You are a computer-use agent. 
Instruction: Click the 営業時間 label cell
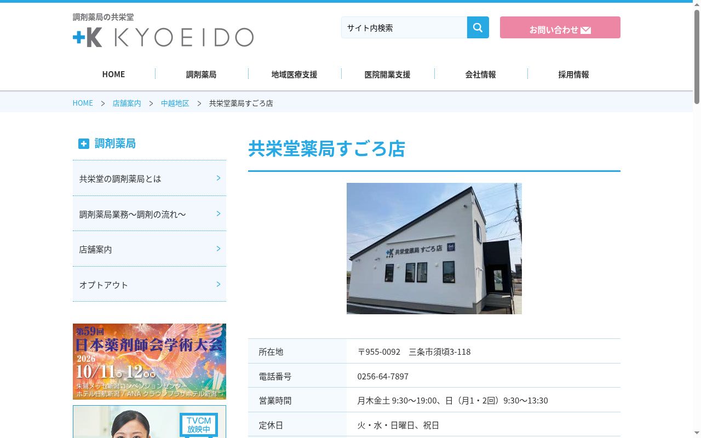(x=297, y=400)
